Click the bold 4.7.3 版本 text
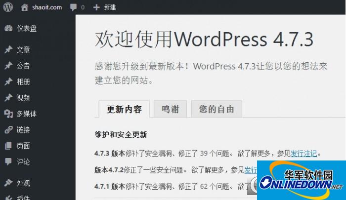346x200 pixels. (x=110, y=153)
